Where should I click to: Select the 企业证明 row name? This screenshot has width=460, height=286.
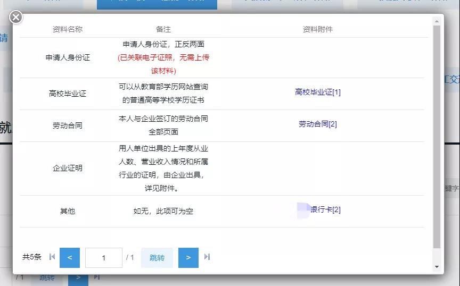(x=68, y=168)
